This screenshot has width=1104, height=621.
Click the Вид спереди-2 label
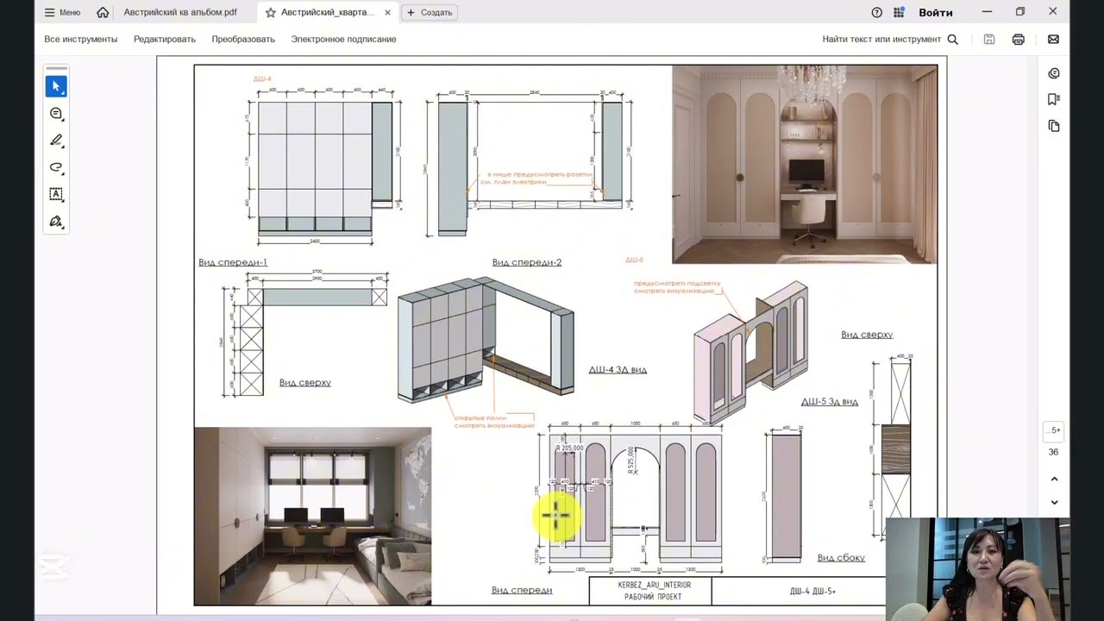[527, 262]
